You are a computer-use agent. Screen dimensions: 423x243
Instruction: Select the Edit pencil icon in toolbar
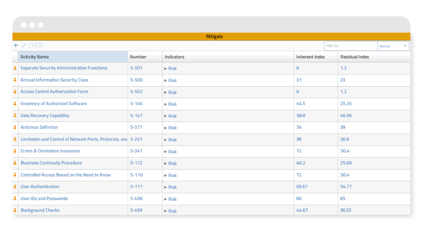(x=24, y=45)
